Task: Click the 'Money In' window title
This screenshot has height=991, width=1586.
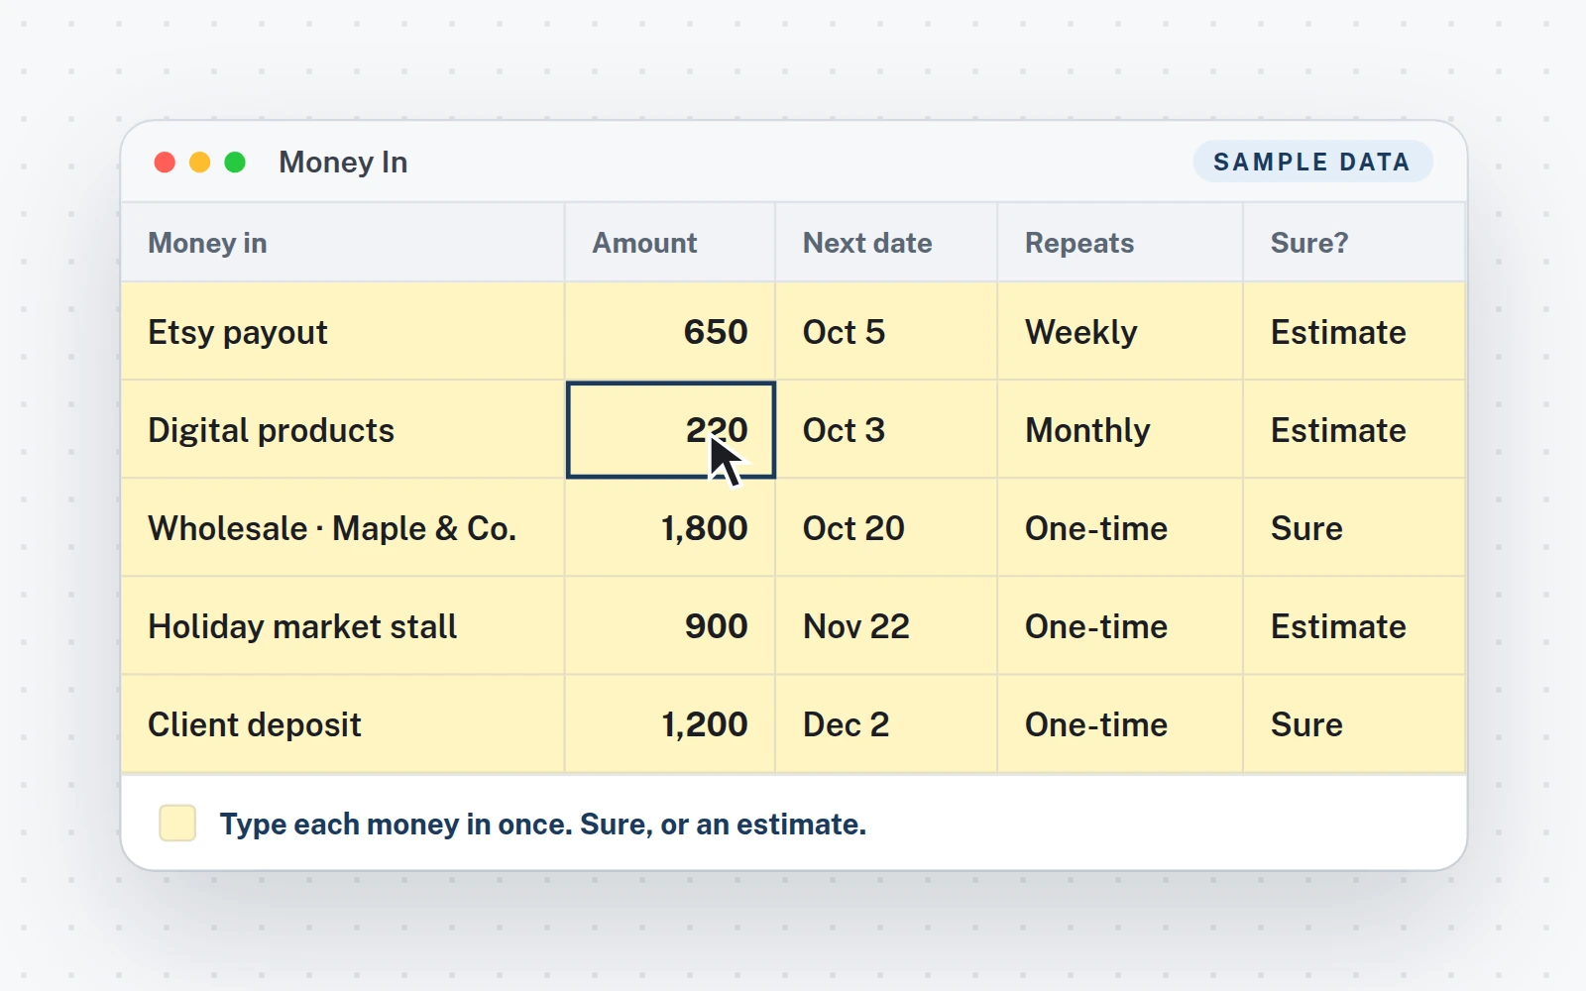Action: click(x=343, y=163)
